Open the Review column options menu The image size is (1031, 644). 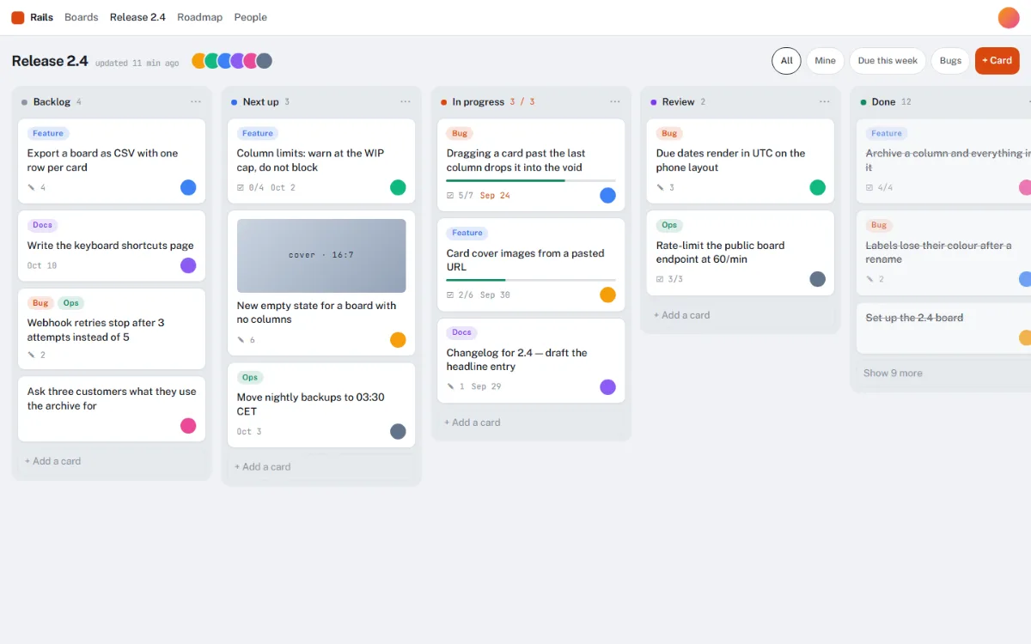825,101
